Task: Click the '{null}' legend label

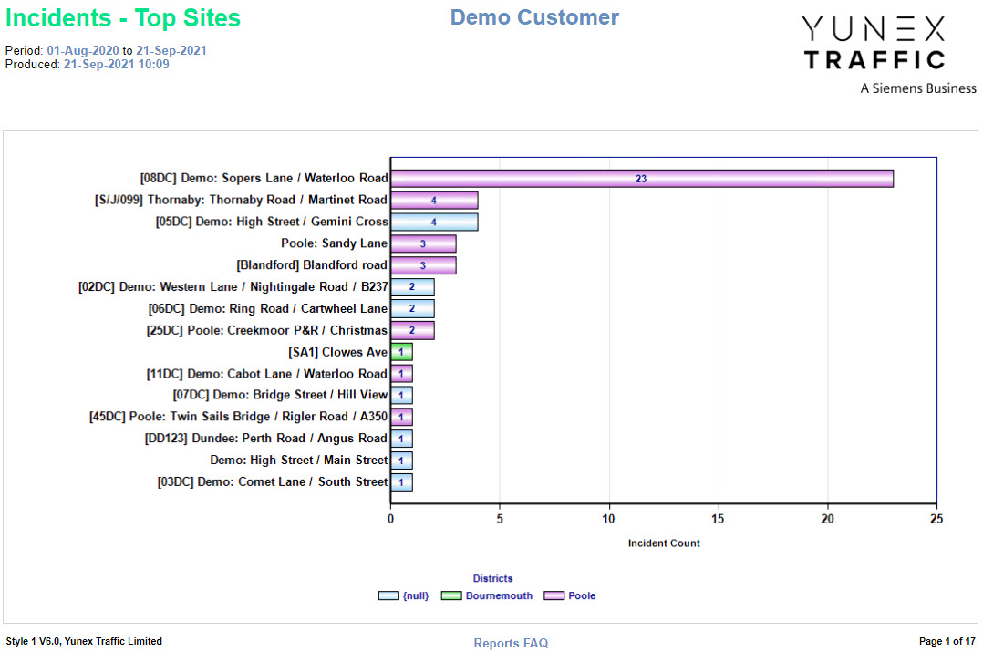Action: coord(416,595)
